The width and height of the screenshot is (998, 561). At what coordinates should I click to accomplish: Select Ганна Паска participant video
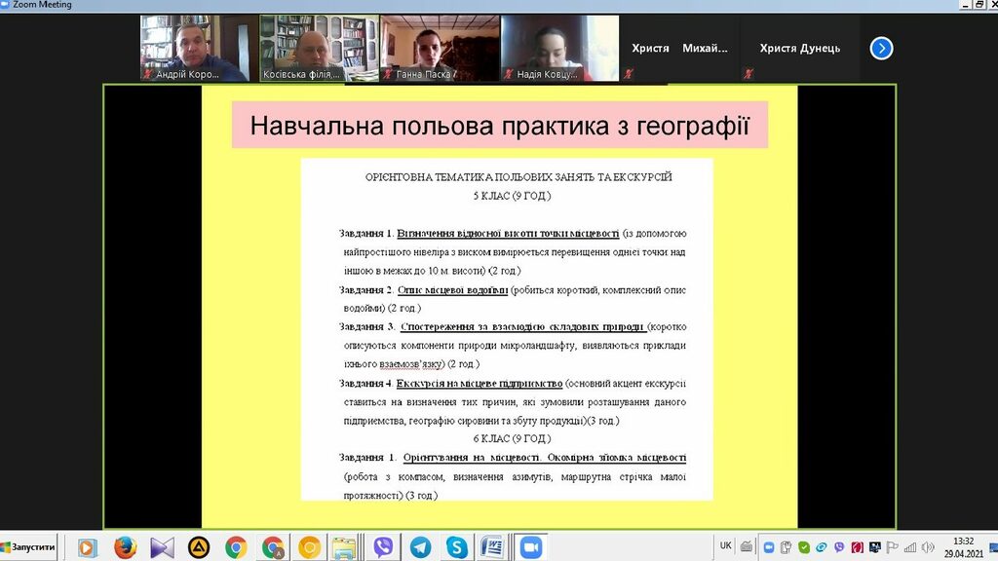point(439,48)
